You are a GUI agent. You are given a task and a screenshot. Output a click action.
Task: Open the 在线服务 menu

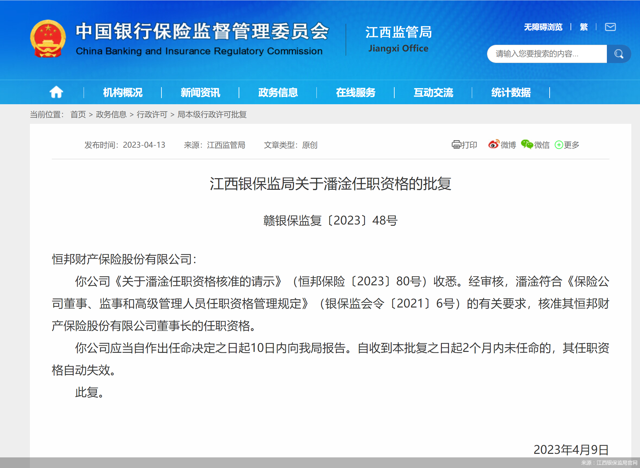click(x=355, y=92)
